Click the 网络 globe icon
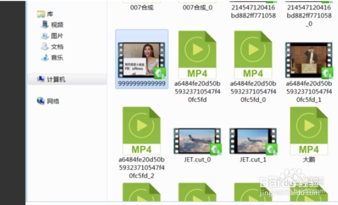Screen dimensions: 338x205 pos(40,101)
